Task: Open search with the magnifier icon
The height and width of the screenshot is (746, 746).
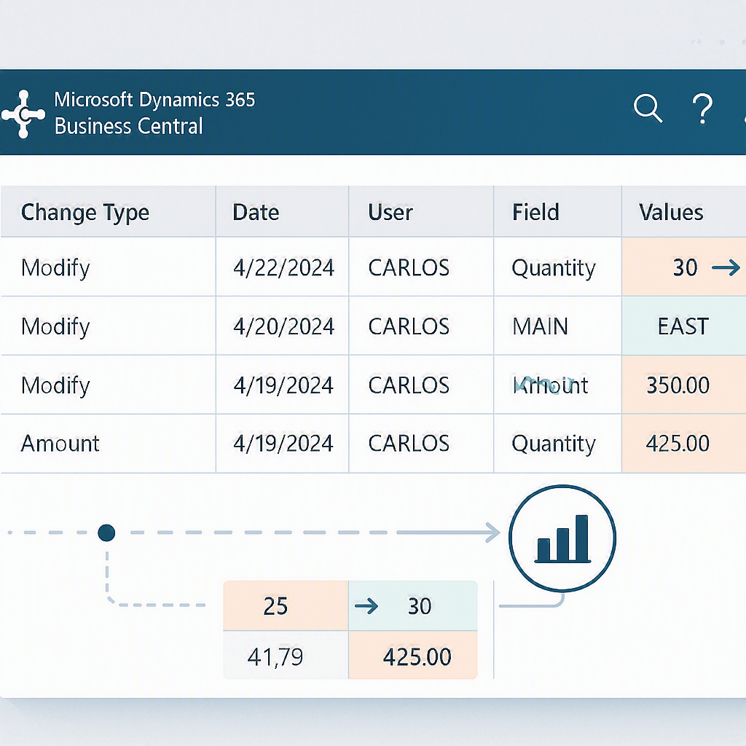Action: [648, 108]
